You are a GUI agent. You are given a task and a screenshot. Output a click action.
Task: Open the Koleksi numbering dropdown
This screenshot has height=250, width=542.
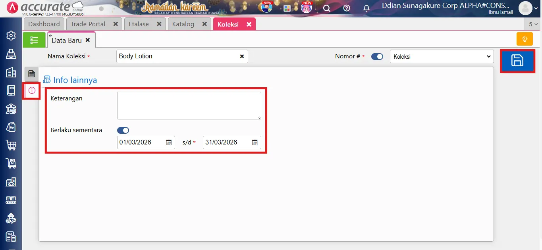[x=441, y=56]
